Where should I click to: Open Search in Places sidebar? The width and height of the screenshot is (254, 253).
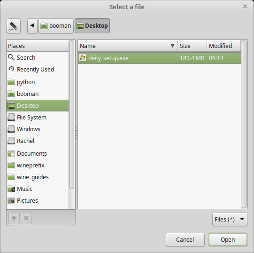38,58
